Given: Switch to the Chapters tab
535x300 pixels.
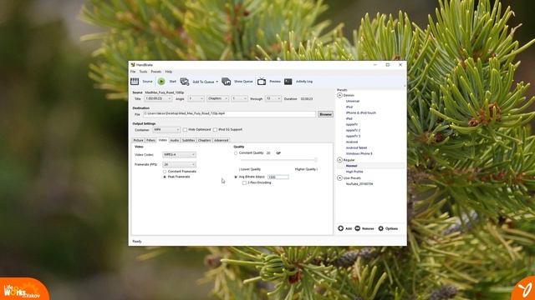Looking at the screenshot, I should pyautogui.click(x=204, y=140).
